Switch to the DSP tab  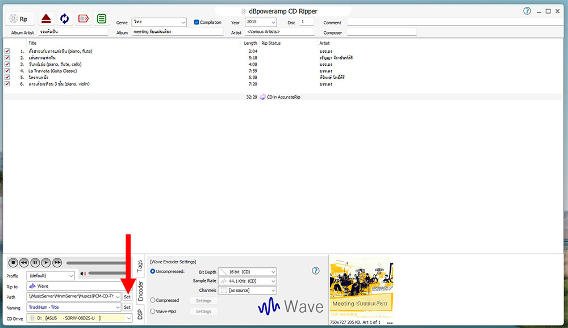pyautogui.click(x=140, y=314)
